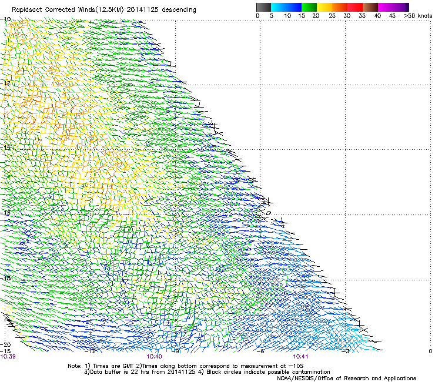
Task: Click the '>50 knots' legend label
Action: (418, 16)
